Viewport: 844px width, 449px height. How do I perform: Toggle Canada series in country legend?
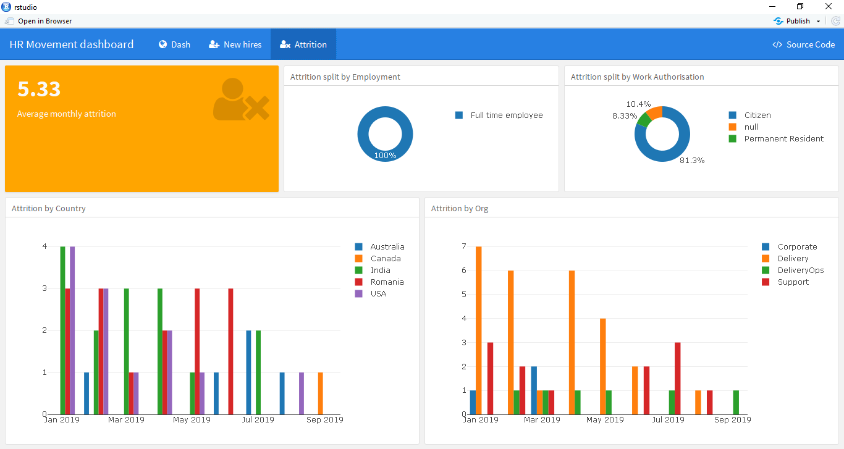[x=378, y=259]
